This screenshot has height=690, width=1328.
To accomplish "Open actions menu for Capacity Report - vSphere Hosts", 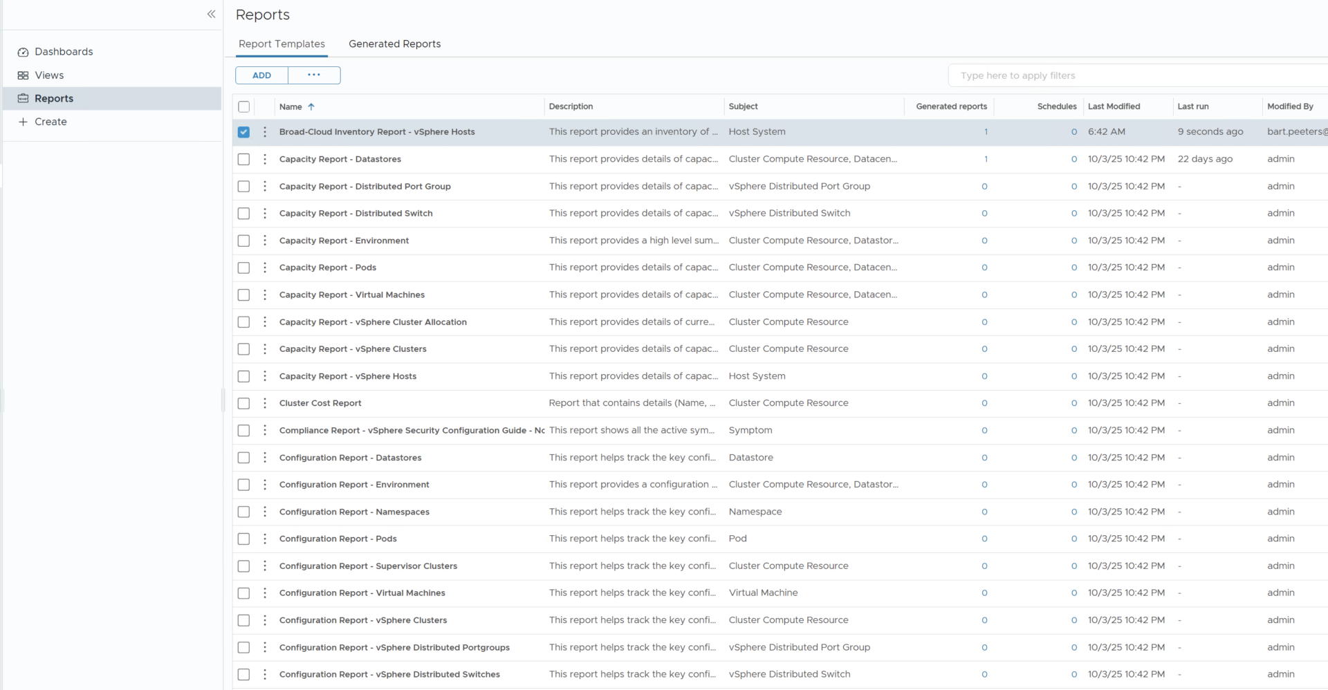I will tap(265, 376).
